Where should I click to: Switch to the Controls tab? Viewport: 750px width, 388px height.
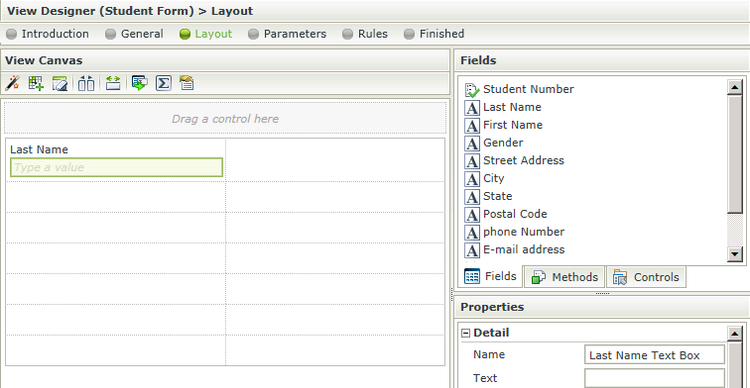[x=646, y=277]
